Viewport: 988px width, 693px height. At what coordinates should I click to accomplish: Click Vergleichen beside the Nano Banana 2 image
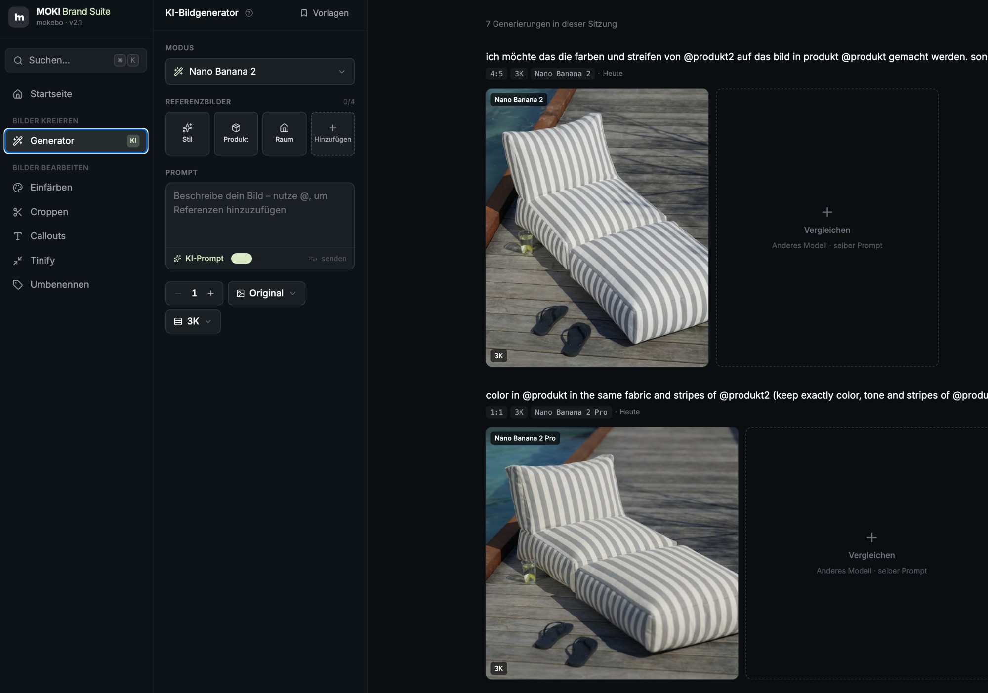tap(827, 228)
